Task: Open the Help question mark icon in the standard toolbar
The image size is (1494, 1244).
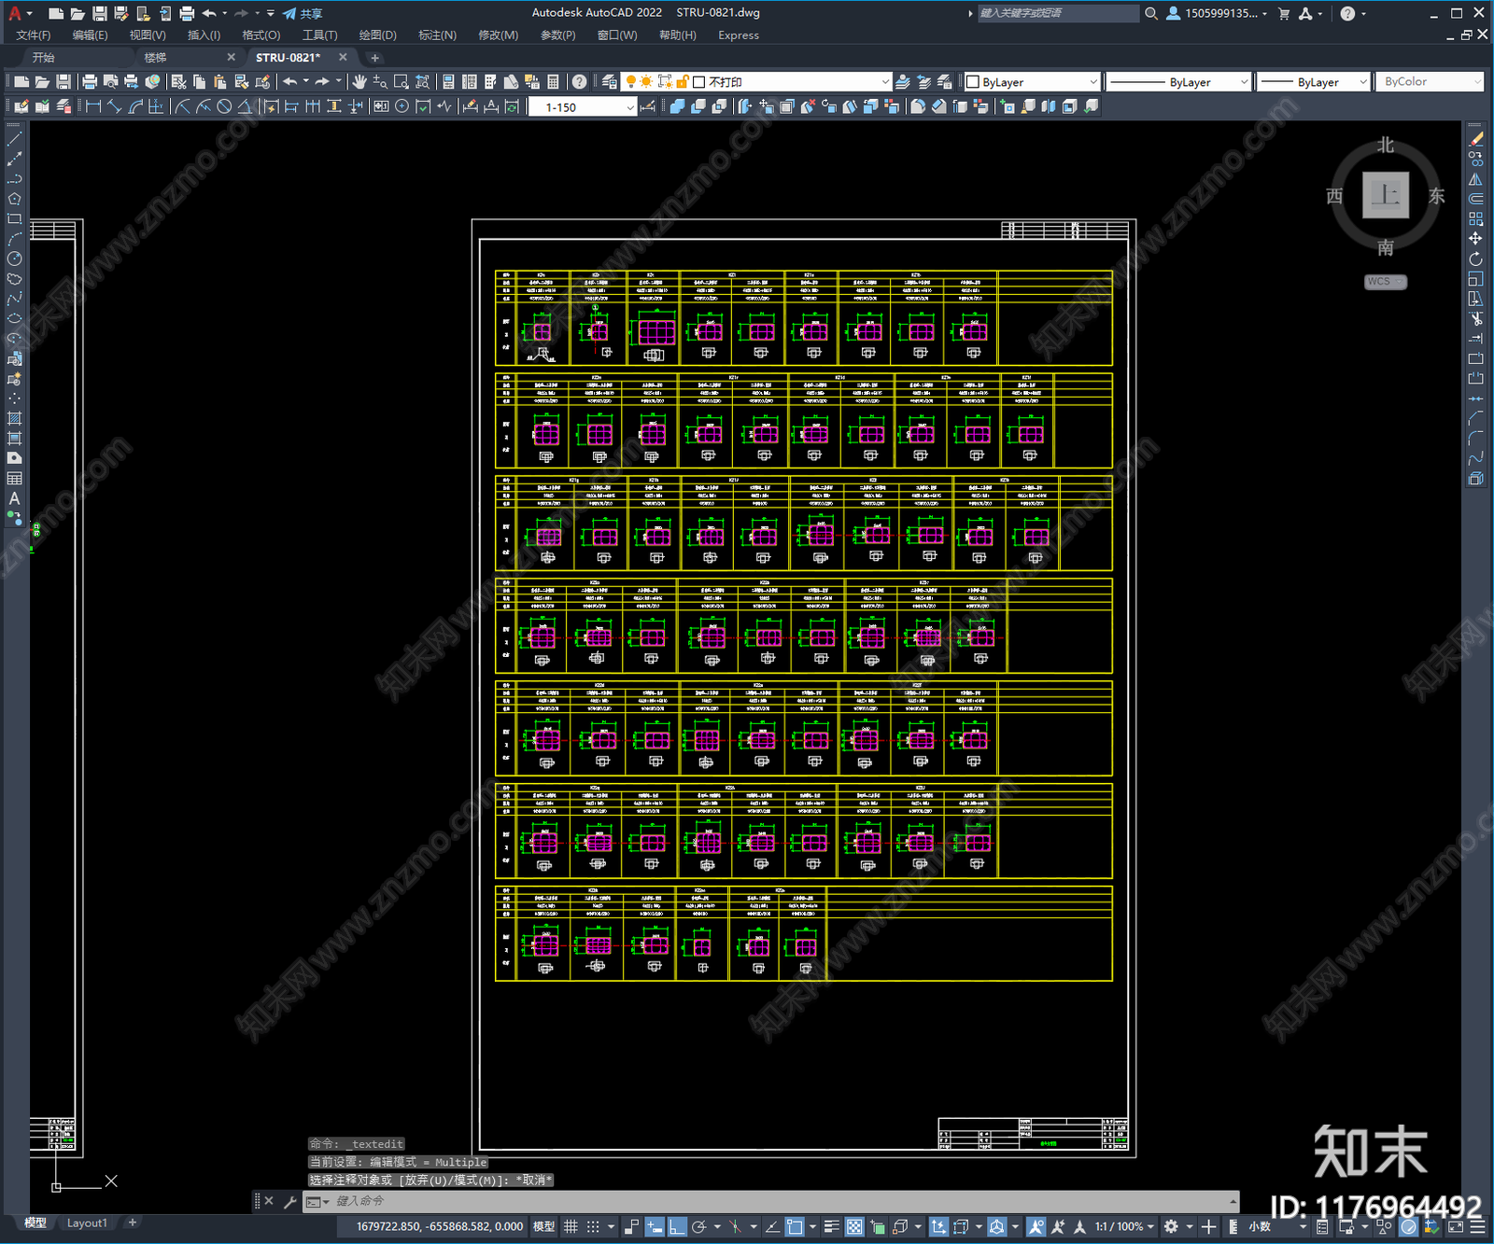Action: (580, 82)
